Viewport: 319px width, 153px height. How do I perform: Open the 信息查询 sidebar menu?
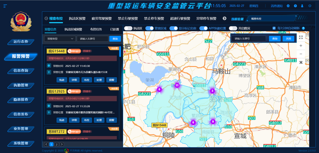[x=21, y=71]
